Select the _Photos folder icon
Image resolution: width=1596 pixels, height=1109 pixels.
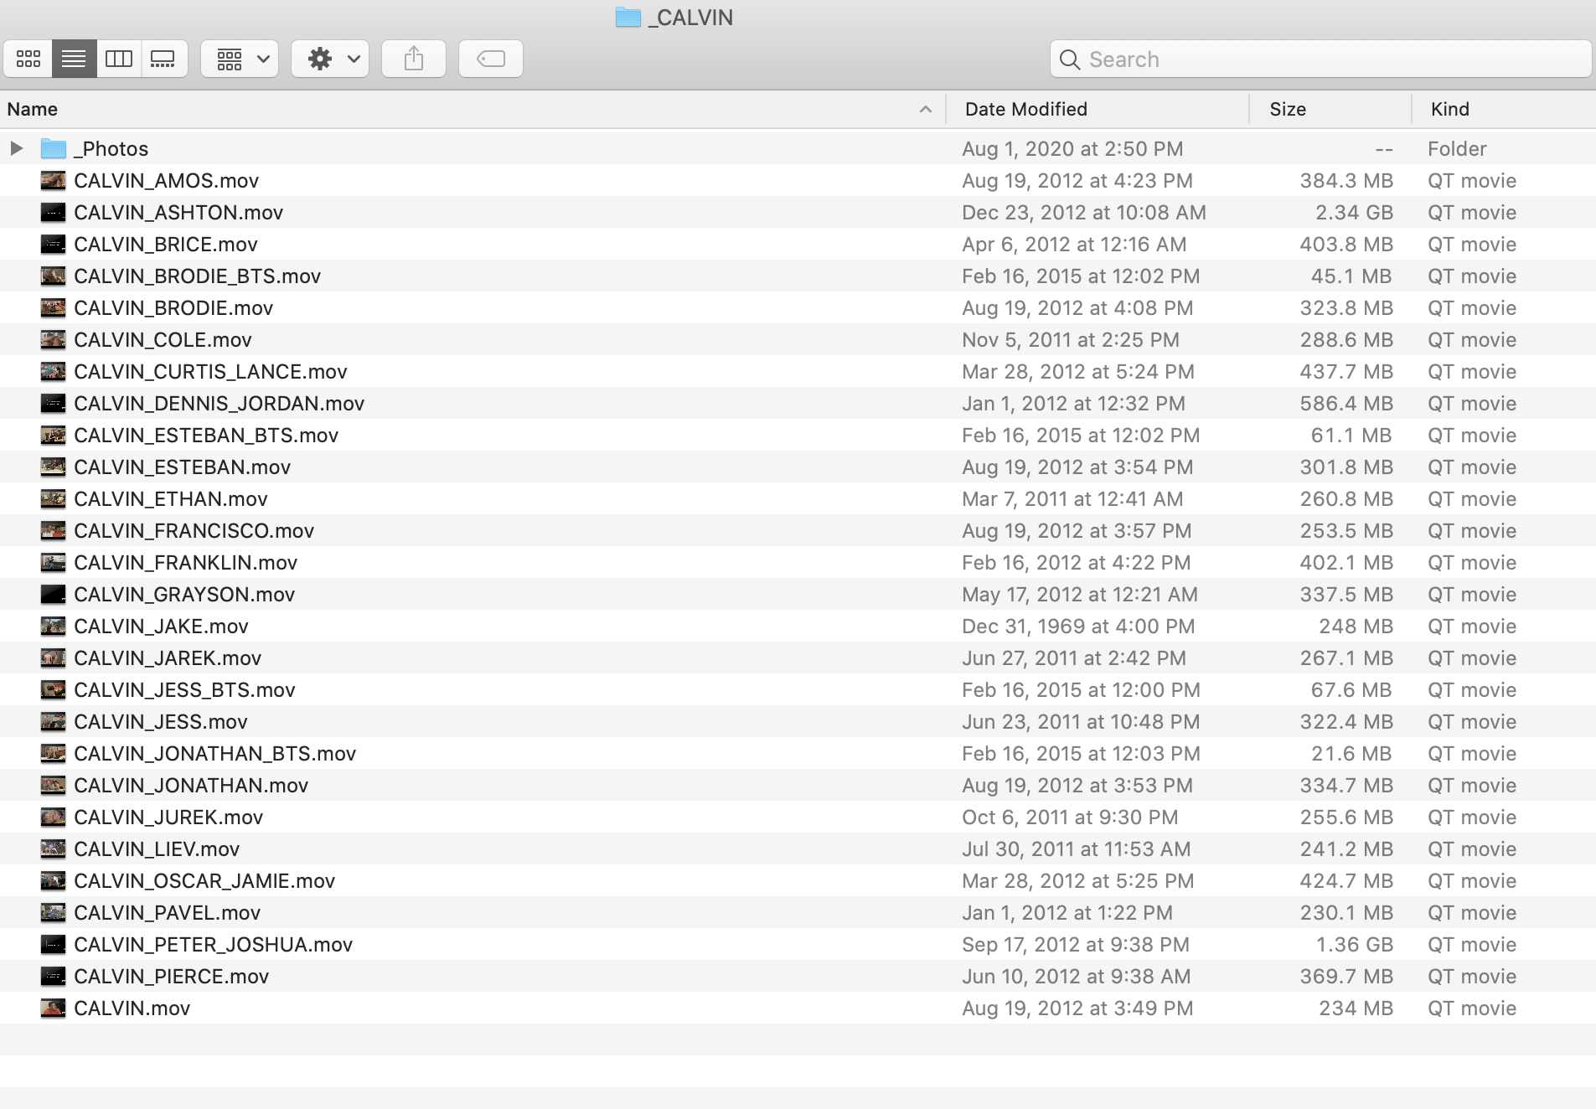tap(54, 148)
